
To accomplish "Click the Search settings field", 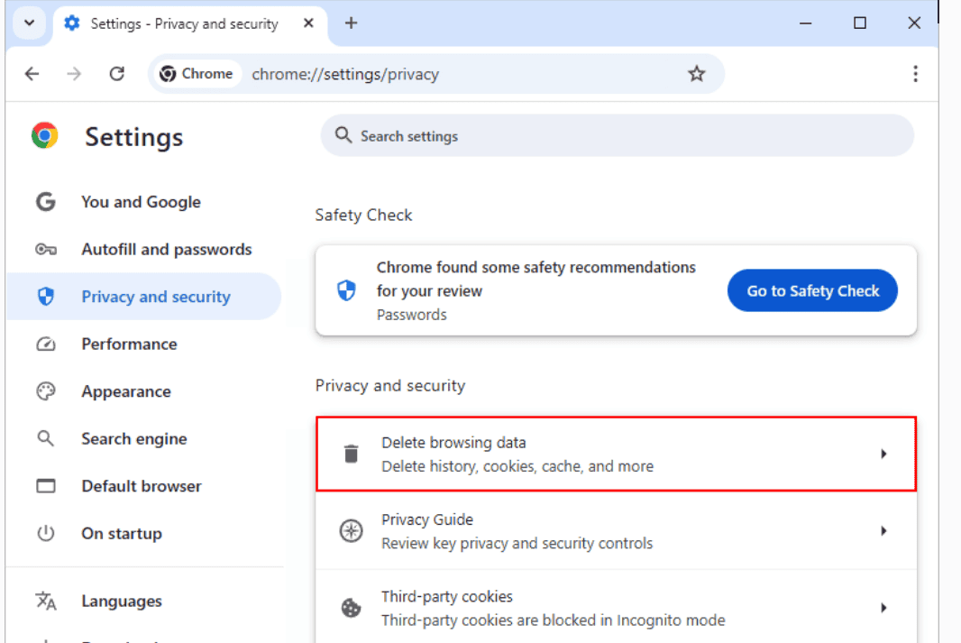I will coord(617,136).
